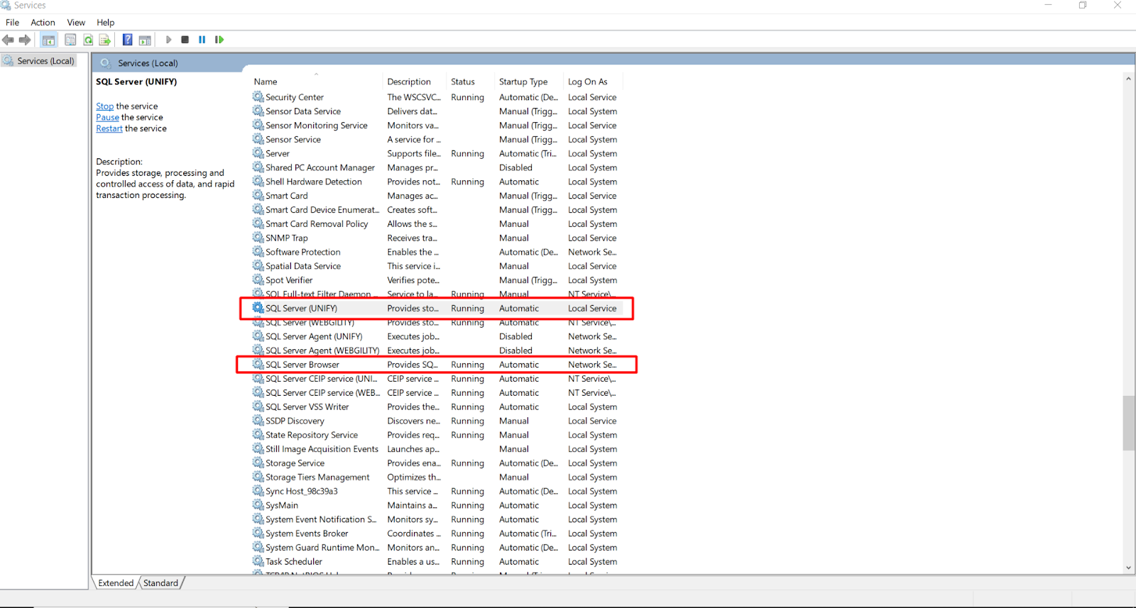Click the Restart the service link
The width and height of the screenshot is (1136, 608).
[x=109, y=128]
